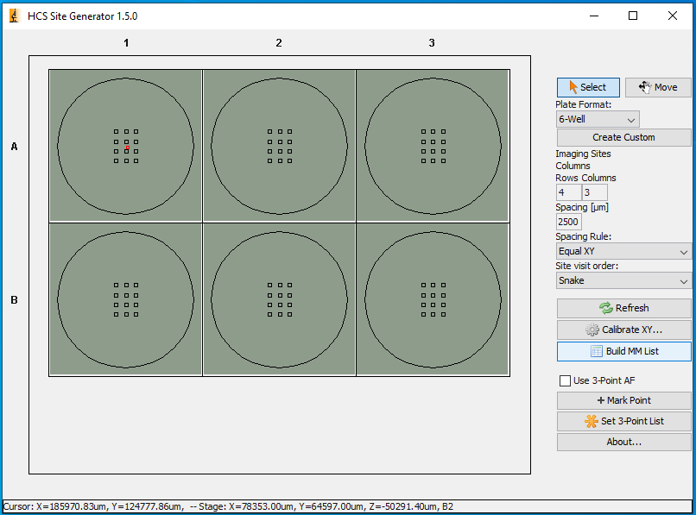
Task: Click the Set 3-Point List star icon
Action: 592,421
